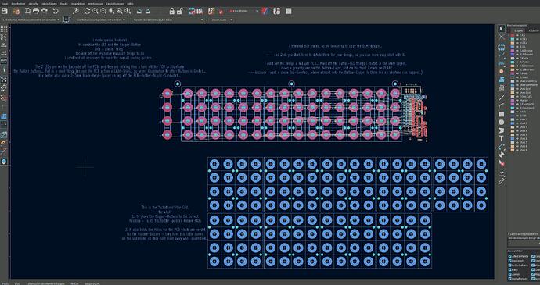Open the Datei menu

pos(5,3)
